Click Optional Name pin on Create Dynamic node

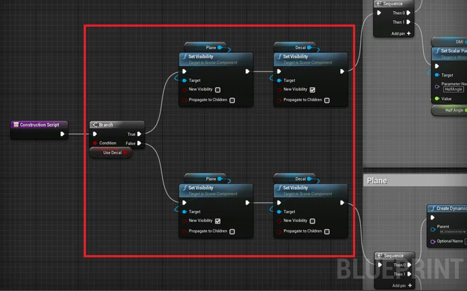coord(433,241)
